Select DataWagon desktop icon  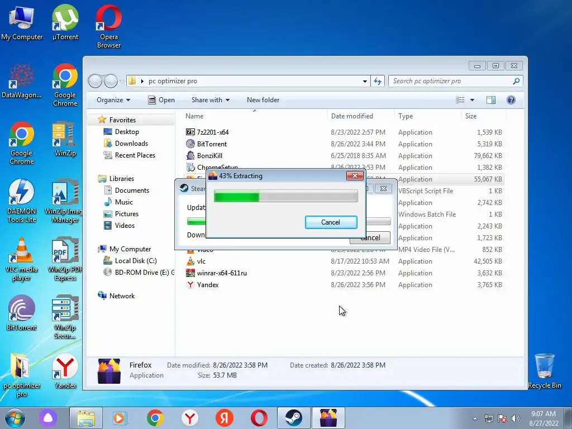click(x=22, y=81)
